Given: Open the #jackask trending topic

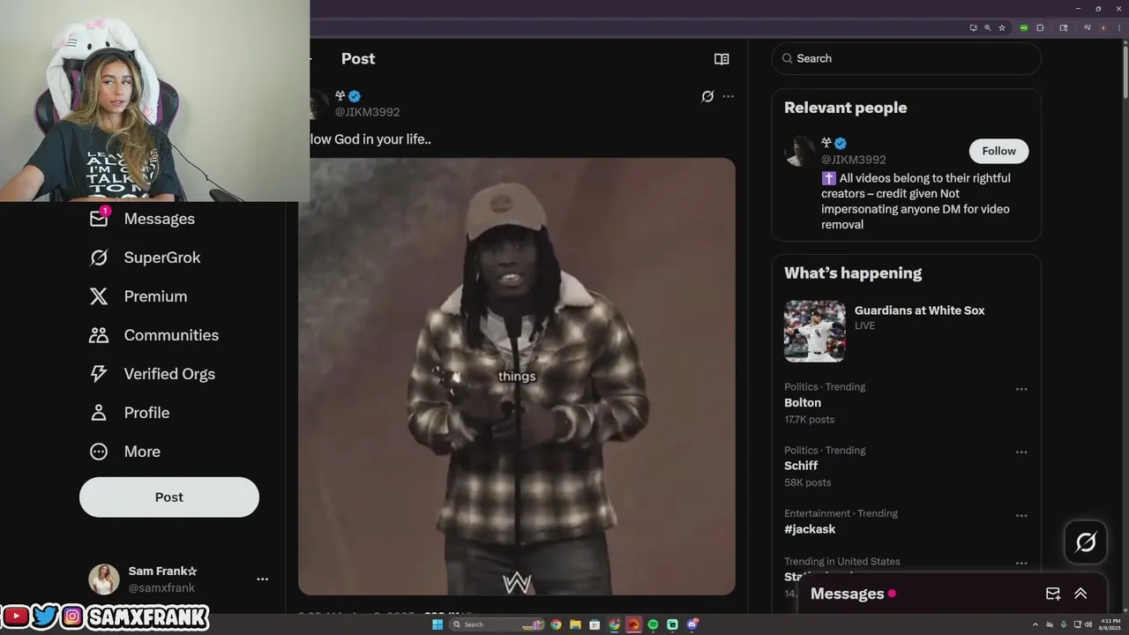Looking at the screenshot, I should [x=810, y=529].
